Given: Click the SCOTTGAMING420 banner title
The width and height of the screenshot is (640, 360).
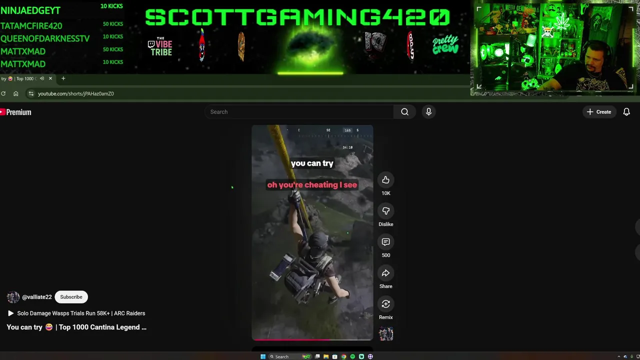Looking at the screenshot, I should point(297,17).
